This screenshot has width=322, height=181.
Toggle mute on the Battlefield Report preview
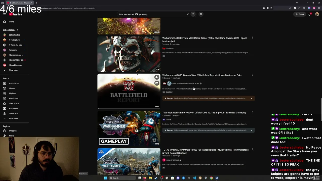pos(157,77)
